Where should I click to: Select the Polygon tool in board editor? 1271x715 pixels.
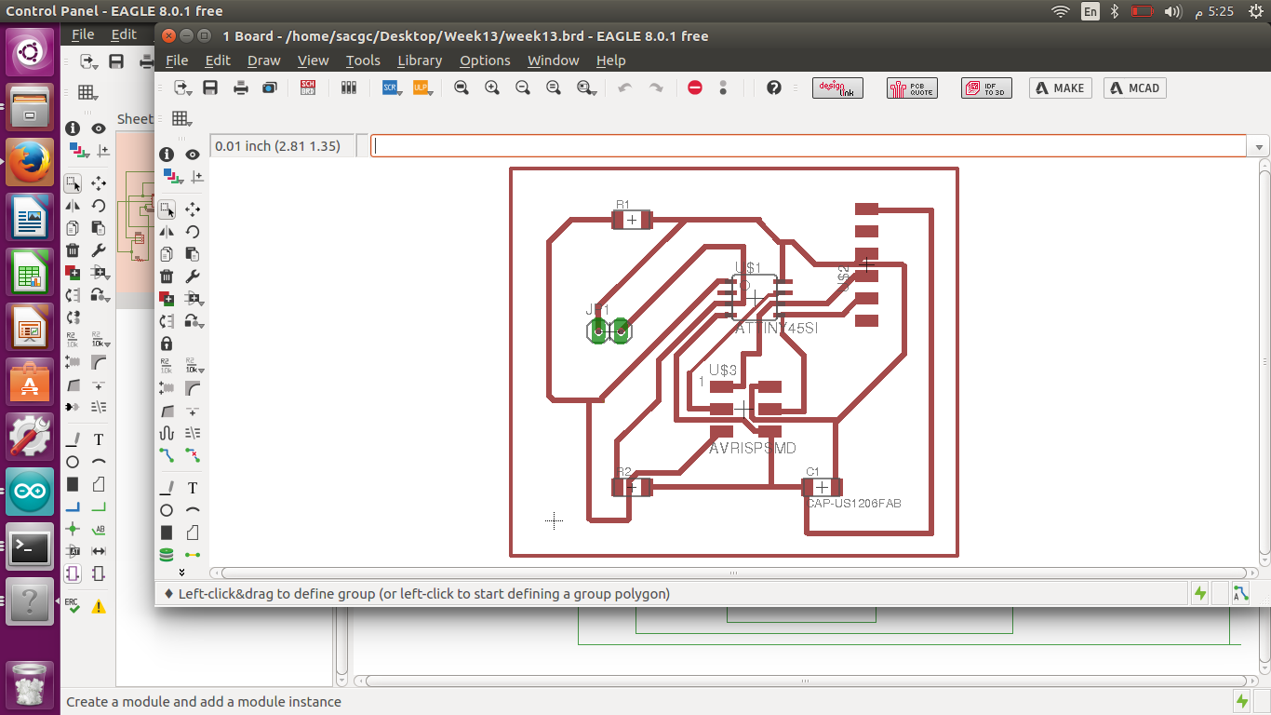click(x=193, y=533)
